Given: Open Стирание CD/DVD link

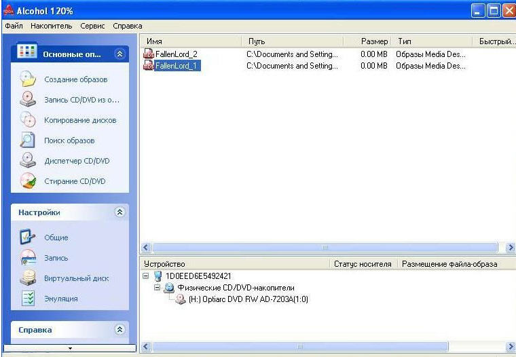Looking at the screenshot, I should [75, 181].
